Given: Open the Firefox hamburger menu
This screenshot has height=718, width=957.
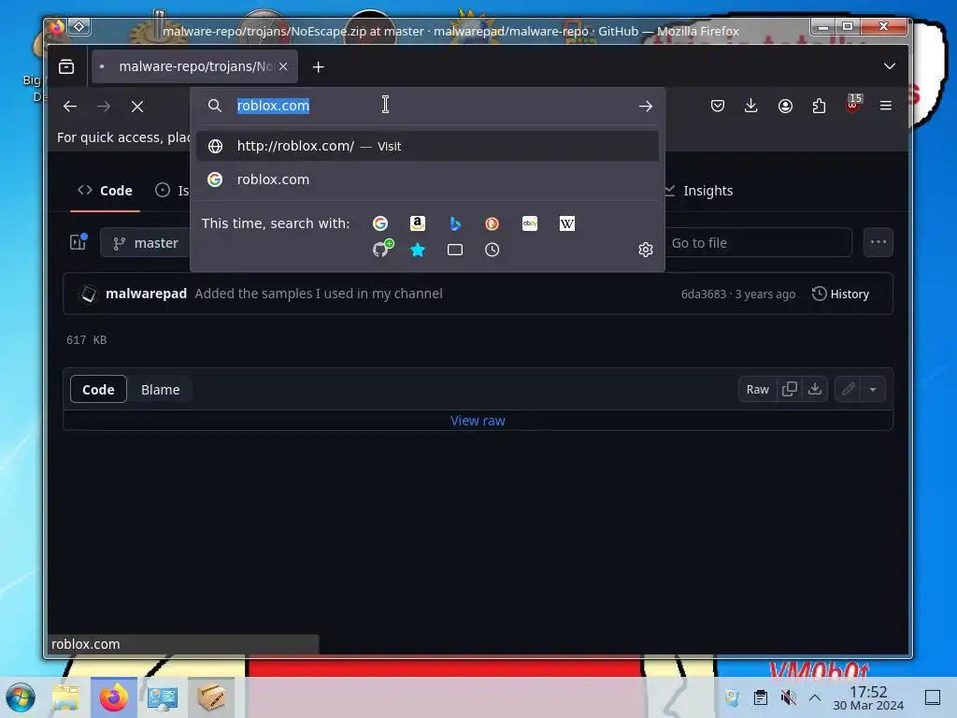Looking at the screenshot, I should click(x=886, y=106).
